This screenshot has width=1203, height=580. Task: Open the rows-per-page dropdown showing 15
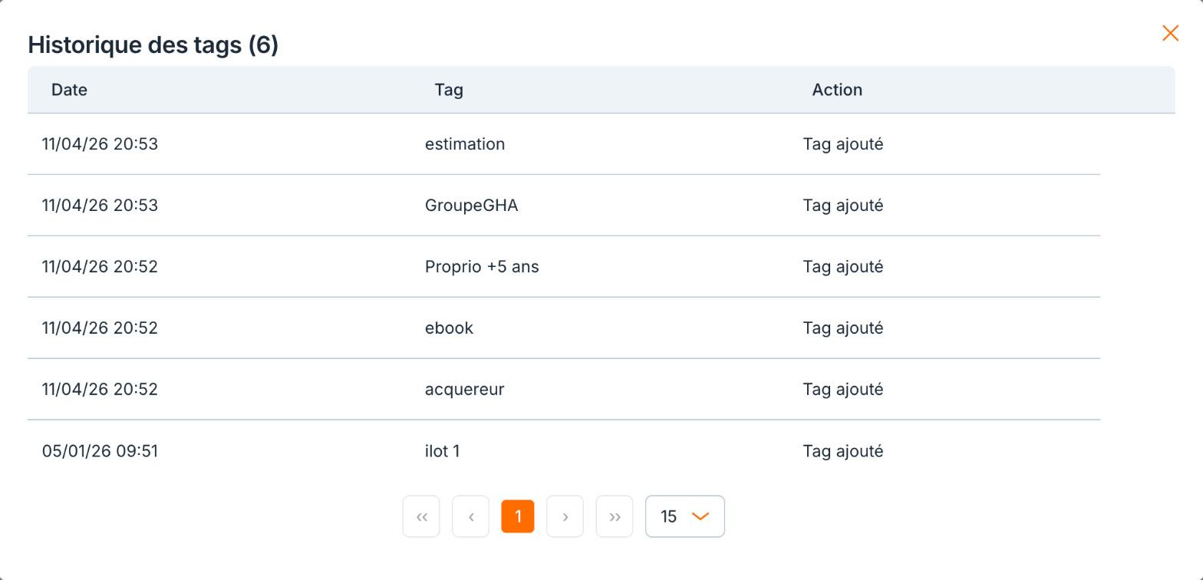coord(685,516)
